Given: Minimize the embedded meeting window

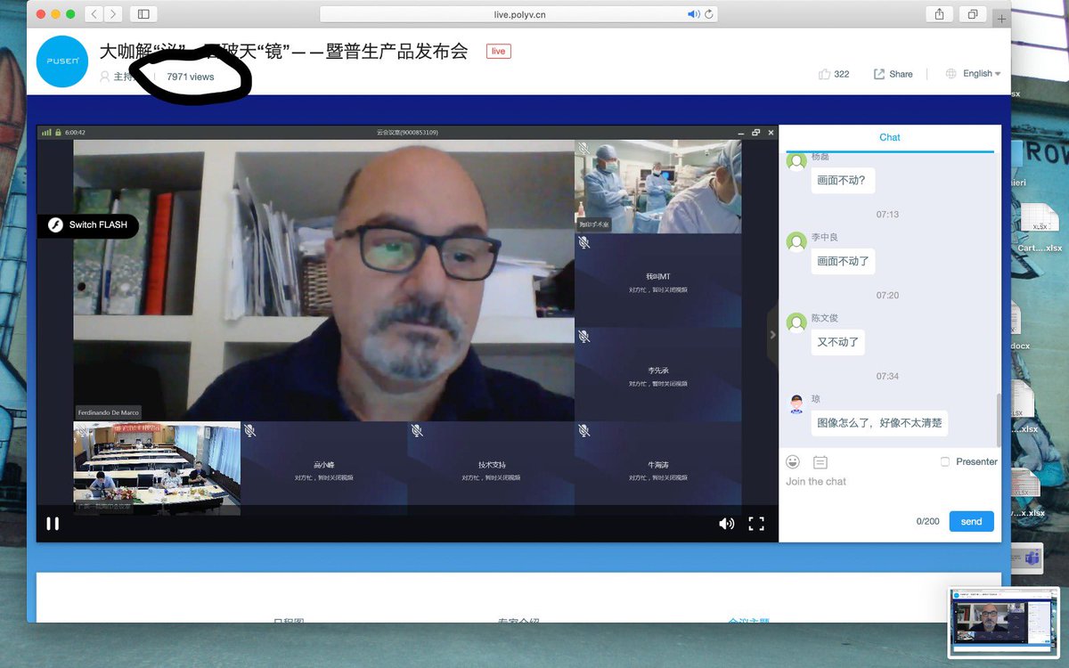Looking at the screenshot, I should click(740, 133).
